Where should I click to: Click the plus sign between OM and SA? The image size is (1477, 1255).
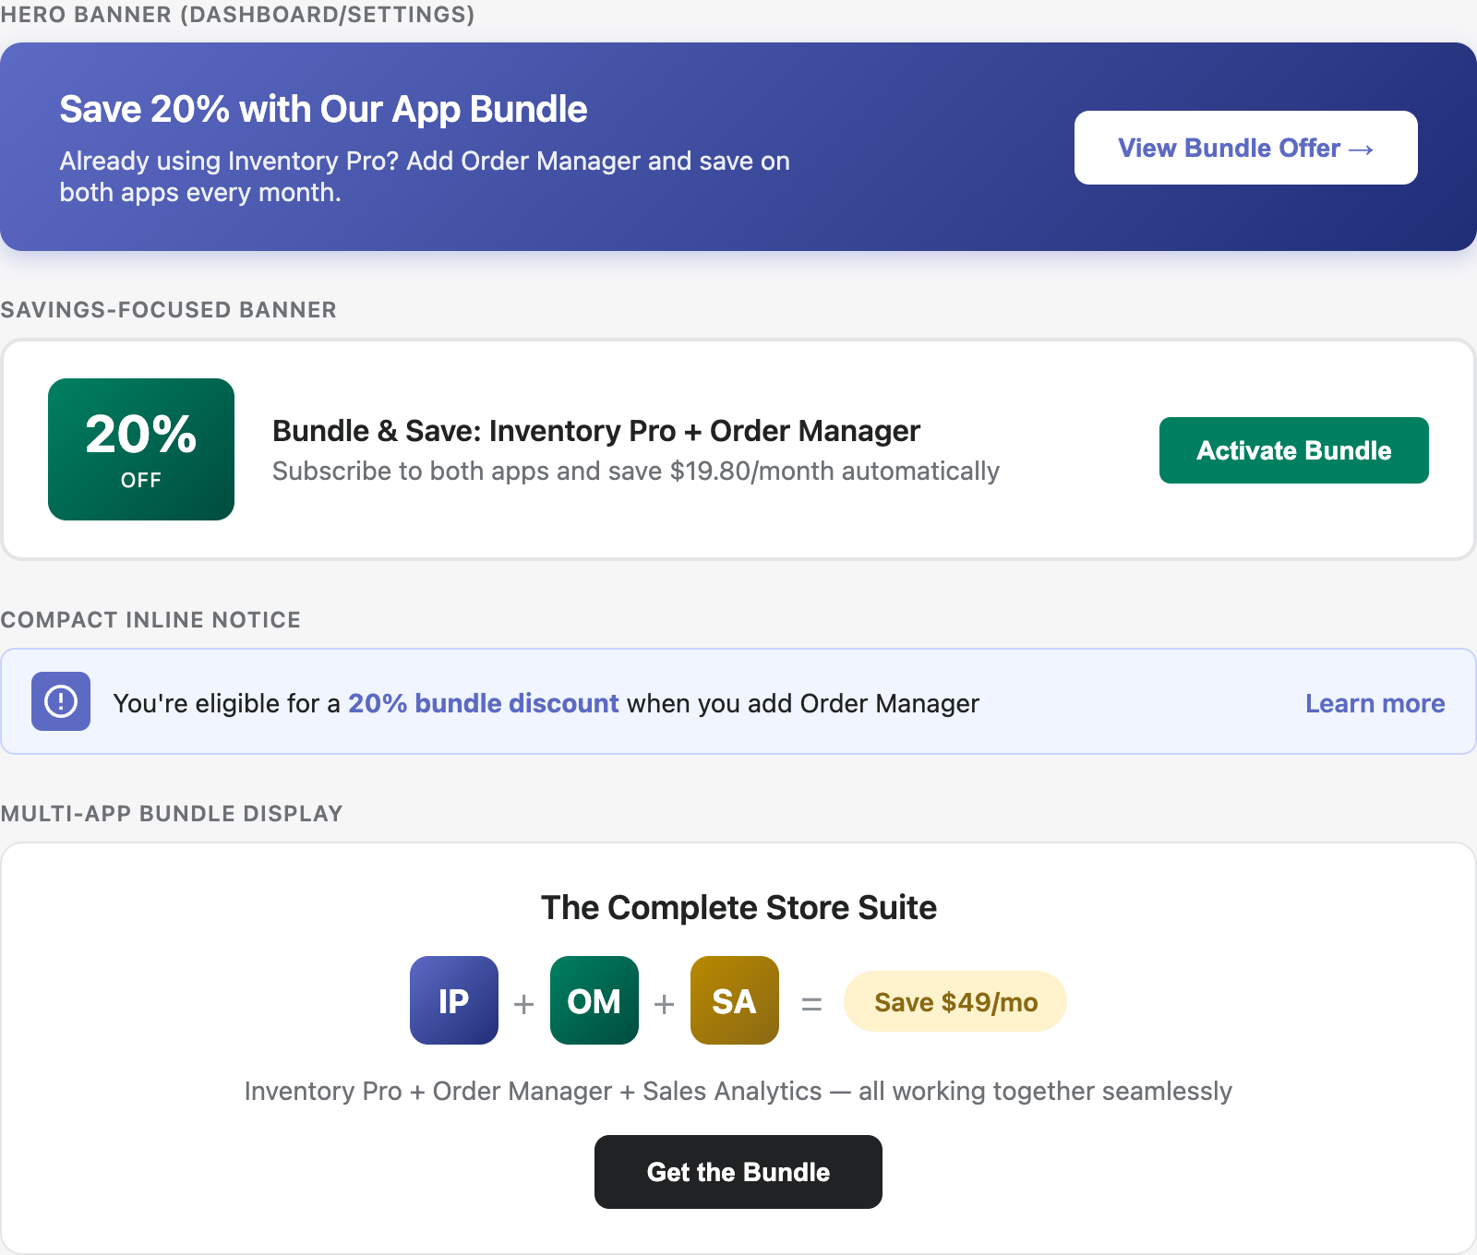pyautogui.click(x=663, y=1001)
